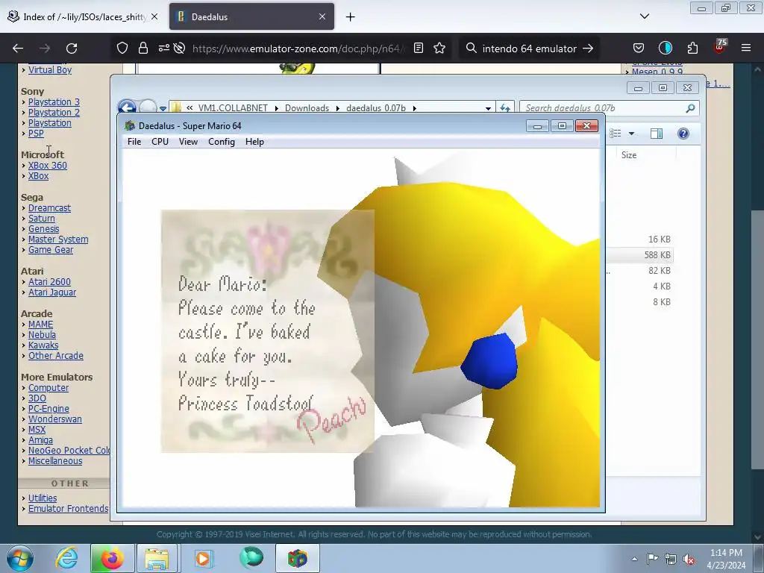
Task: Reload the current page
Action: 72,48
